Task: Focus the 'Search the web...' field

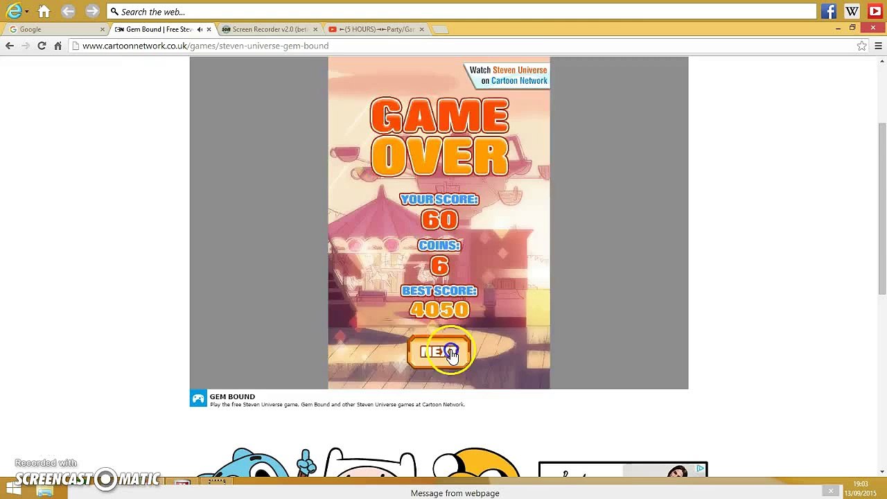Action: point(462,12)
